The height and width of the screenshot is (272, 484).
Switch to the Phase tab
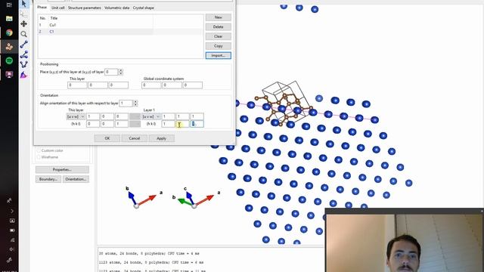[x=42, y=8]
